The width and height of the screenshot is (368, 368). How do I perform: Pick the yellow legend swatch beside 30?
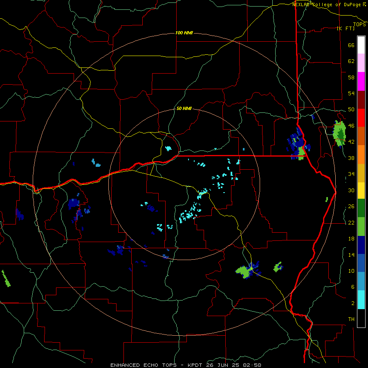pyautogui.click(x=361, y=190)
